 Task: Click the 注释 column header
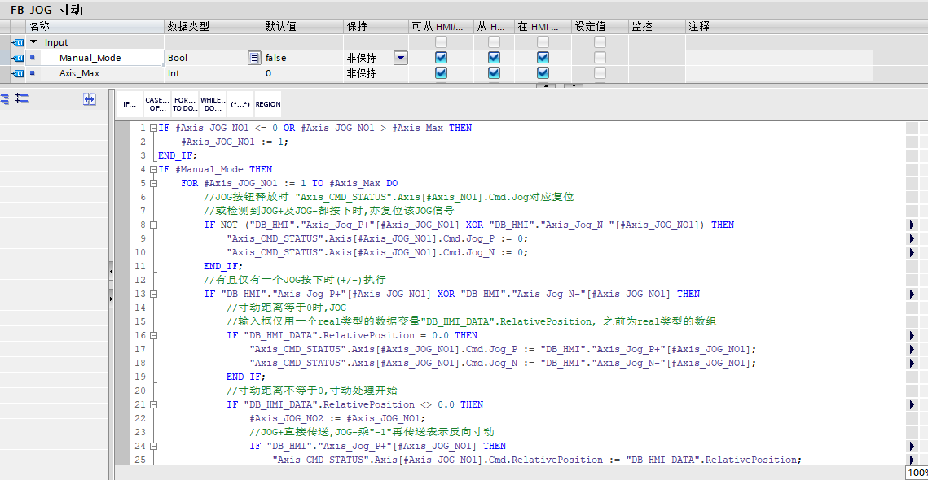point(779,27)
